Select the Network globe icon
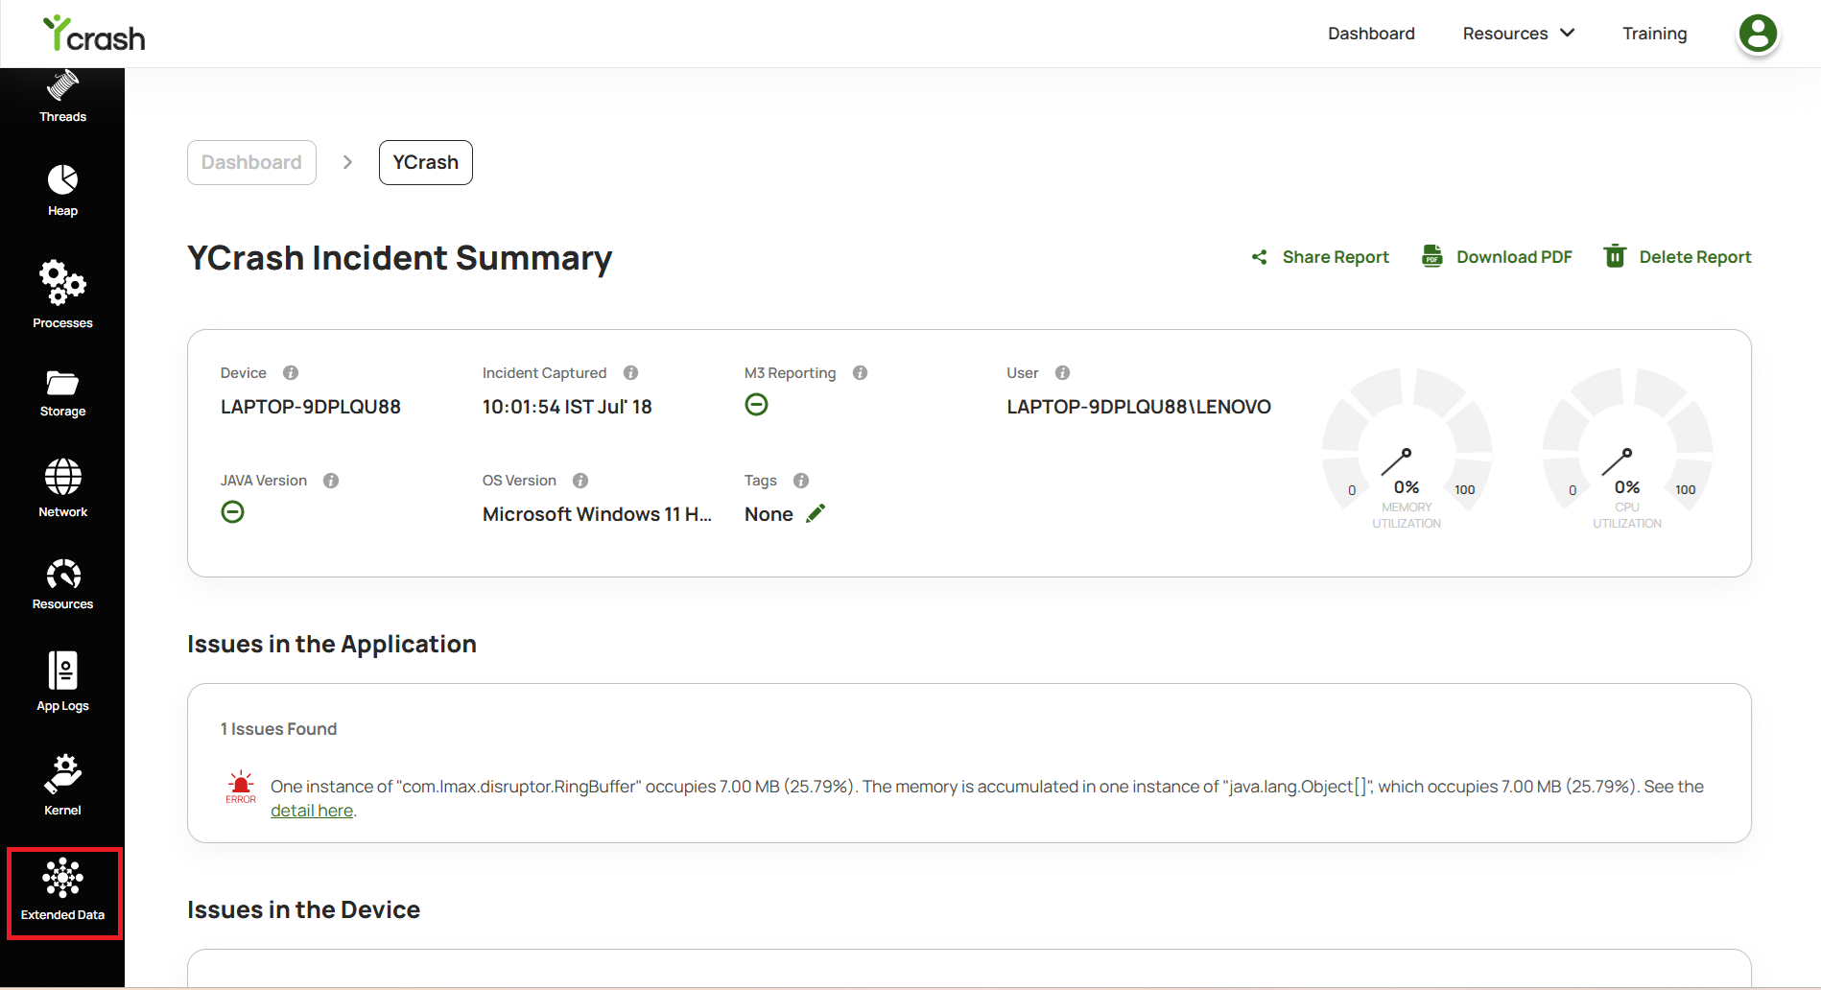The image size is (1821, 990). point(62,477)
